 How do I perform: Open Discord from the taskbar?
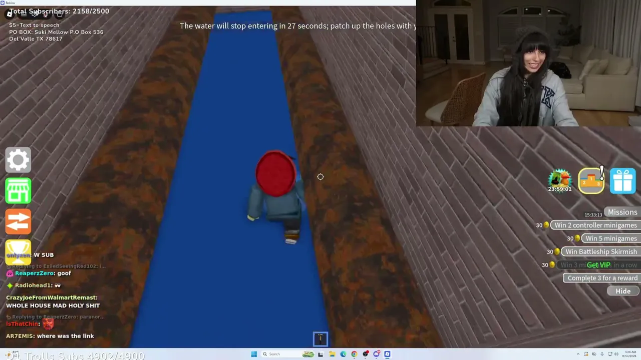tap(376, 354)
